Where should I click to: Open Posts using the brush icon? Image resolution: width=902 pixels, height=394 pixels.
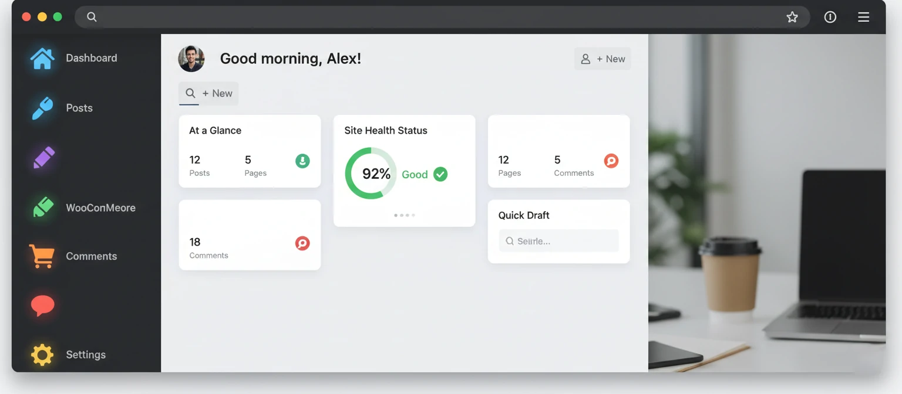coord(41,107)
